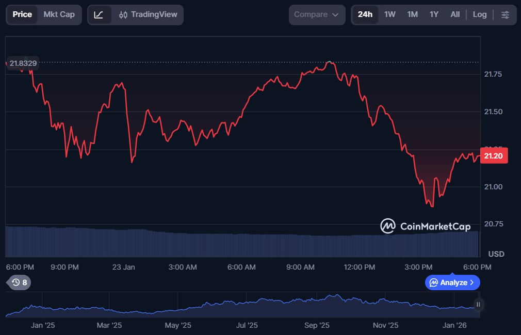This screenshot has width=521, height=335.
Task: Expand the Compare dropdown
Action: coord(316,14)
